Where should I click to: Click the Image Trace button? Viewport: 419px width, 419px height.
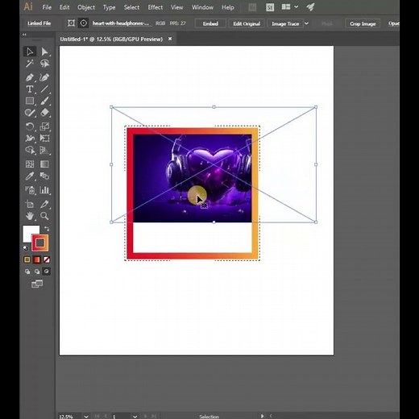tap(285, 23)
